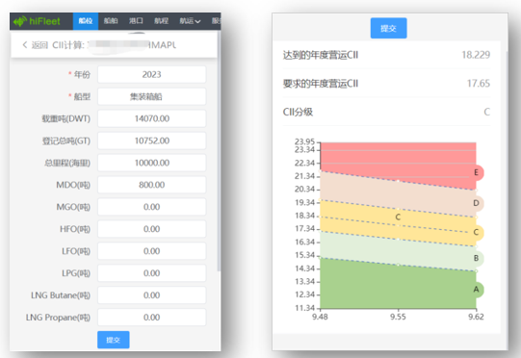Viewport: 521px width, 358px height.
Task: Click the hiFleet logo icon
Action: [x=20, y=21]
